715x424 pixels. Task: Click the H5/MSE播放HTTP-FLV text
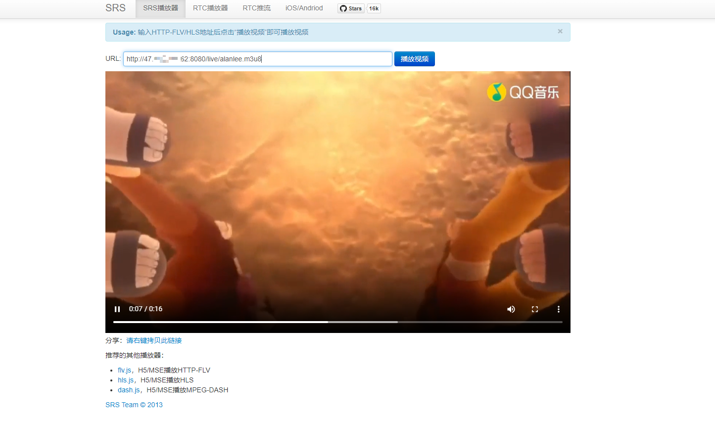point(174,370)
